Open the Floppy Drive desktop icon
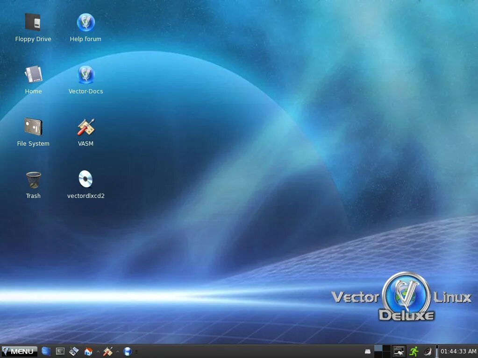 [33, 28]
